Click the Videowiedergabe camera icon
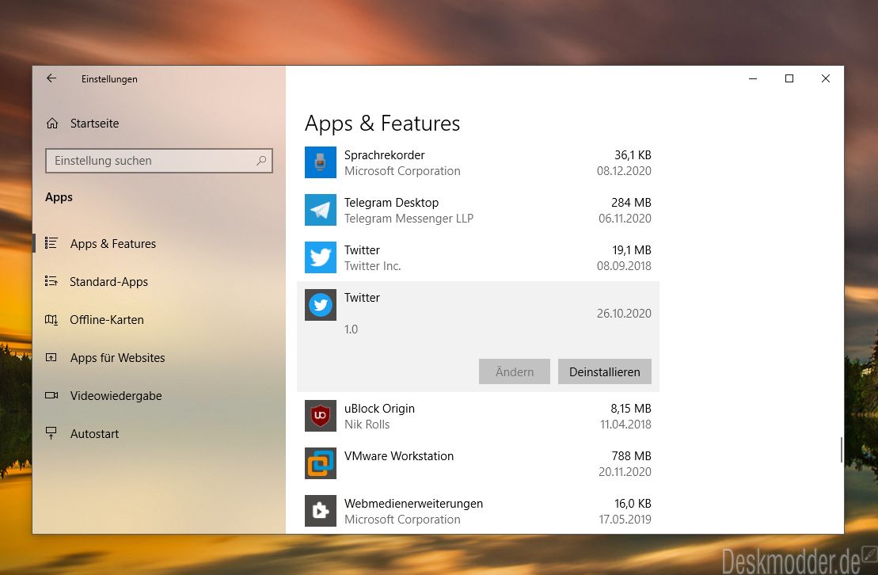Screen dimensions: 878x575 click(x=51, y=396)
